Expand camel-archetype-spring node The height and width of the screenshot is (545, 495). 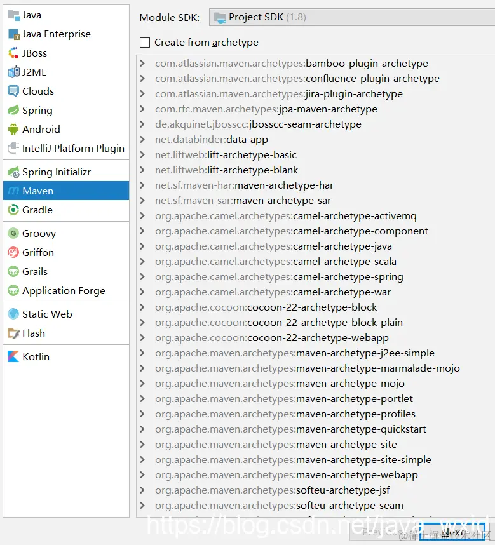[142, 277]
